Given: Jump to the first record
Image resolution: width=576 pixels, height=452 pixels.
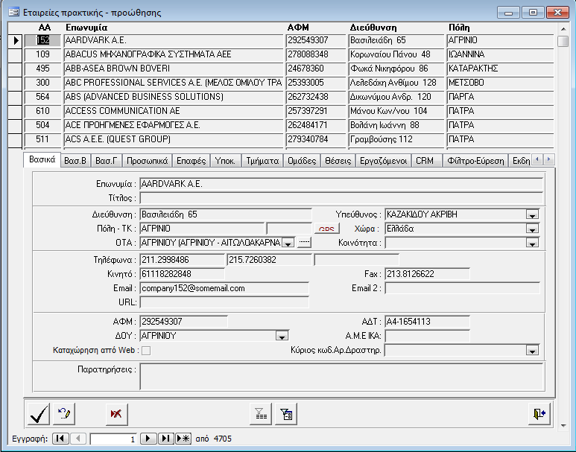Looking at the screenshot, I should [x=60, y=439].
